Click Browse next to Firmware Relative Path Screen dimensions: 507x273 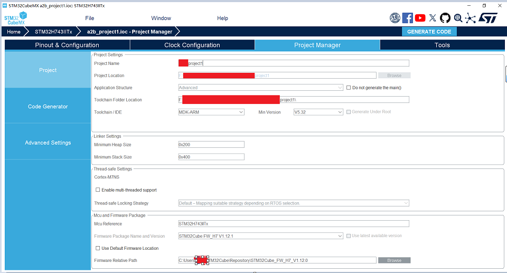point(394,260)
